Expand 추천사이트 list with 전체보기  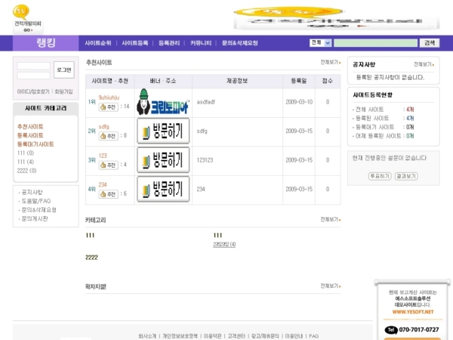click(330, 63)
